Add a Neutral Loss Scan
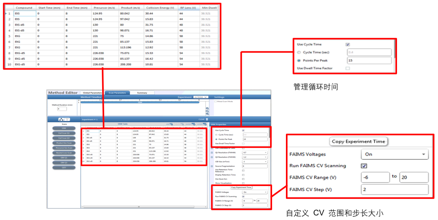The image size is (438, 220). [x=64, y=153]
